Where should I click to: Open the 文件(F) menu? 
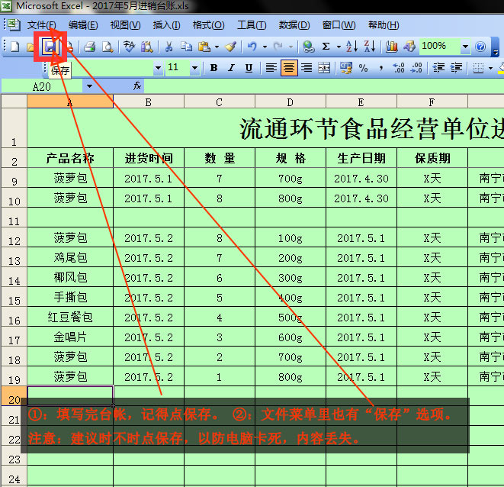42,25
